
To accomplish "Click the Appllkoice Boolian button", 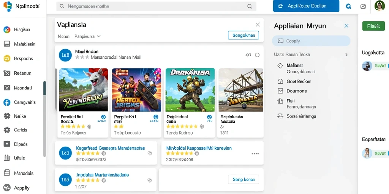I will [x=306, y=6].
